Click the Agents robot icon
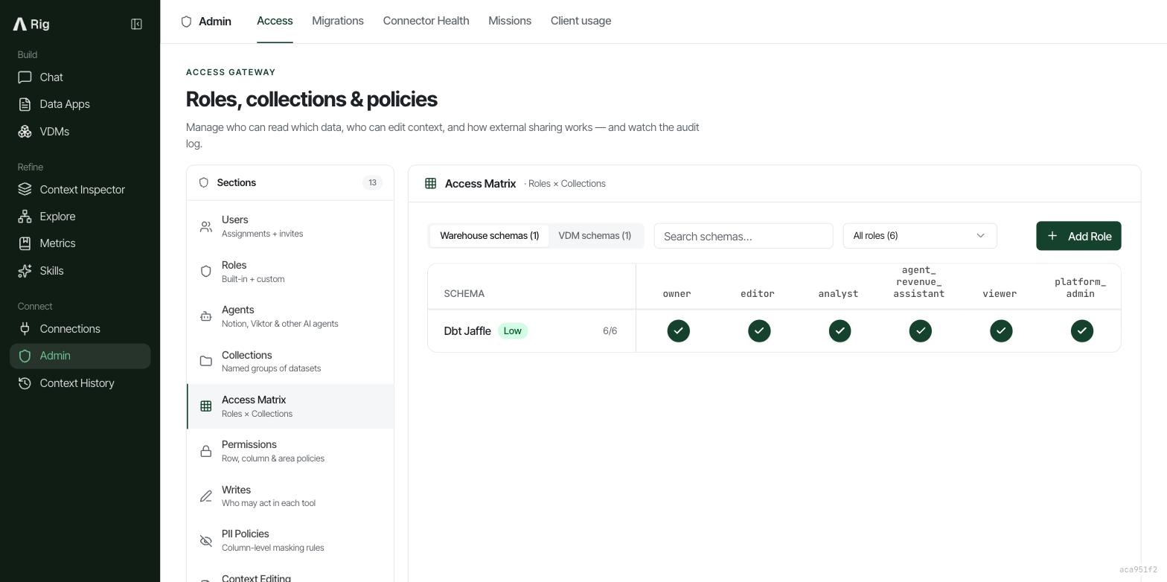 [206, 316]
